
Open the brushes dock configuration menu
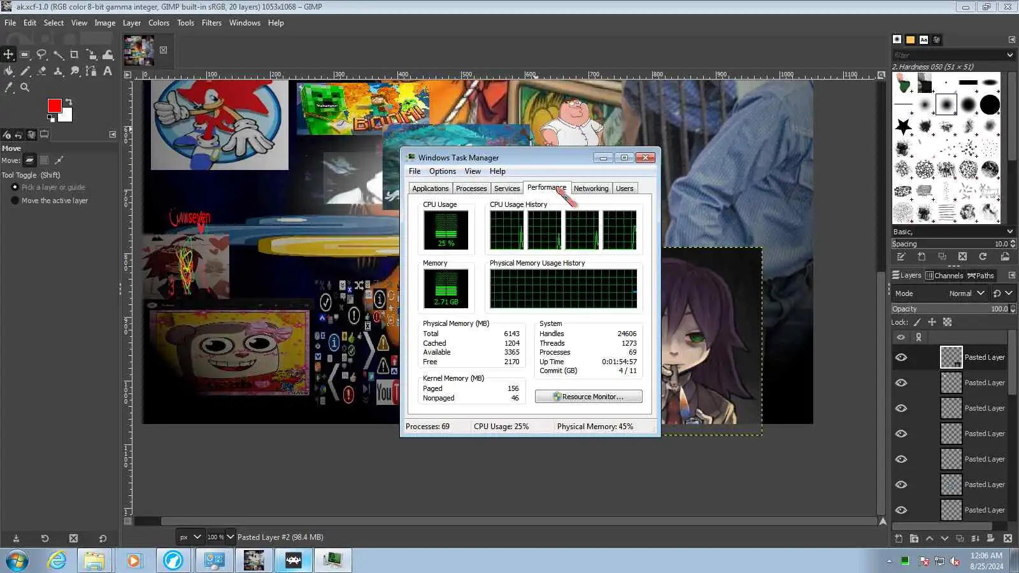pos(1011,39)
